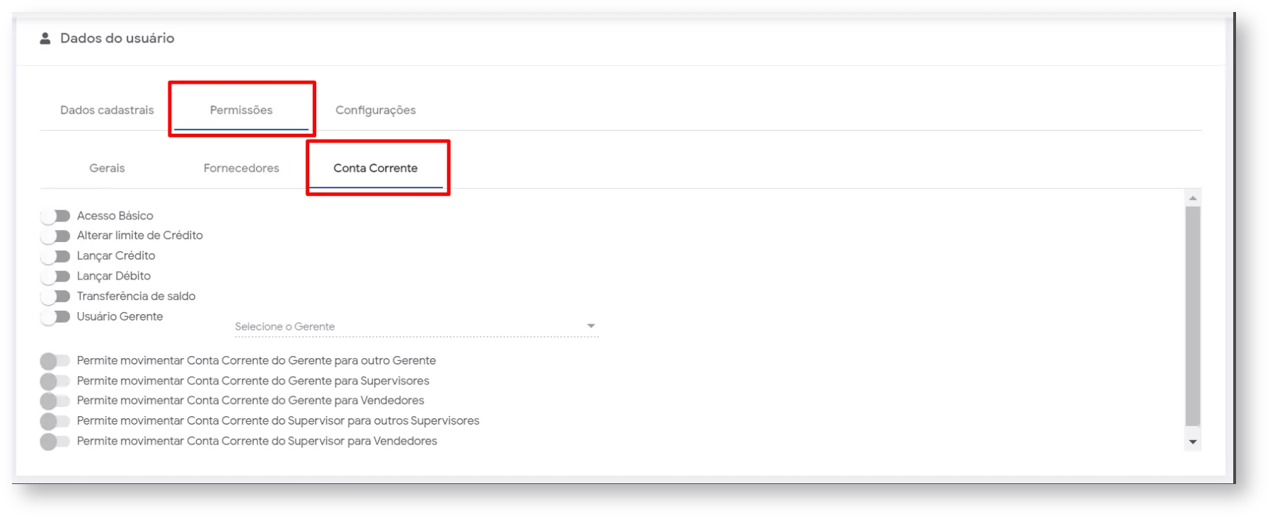
Task: Open the Selecione o Gerente dropdown
Action: [x=410, y=326]
